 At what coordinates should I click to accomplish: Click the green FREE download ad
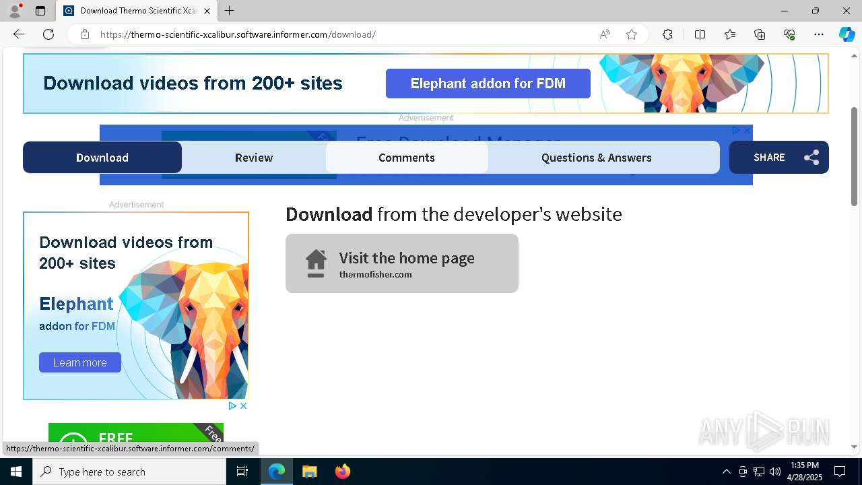click(x=136, y=433)
